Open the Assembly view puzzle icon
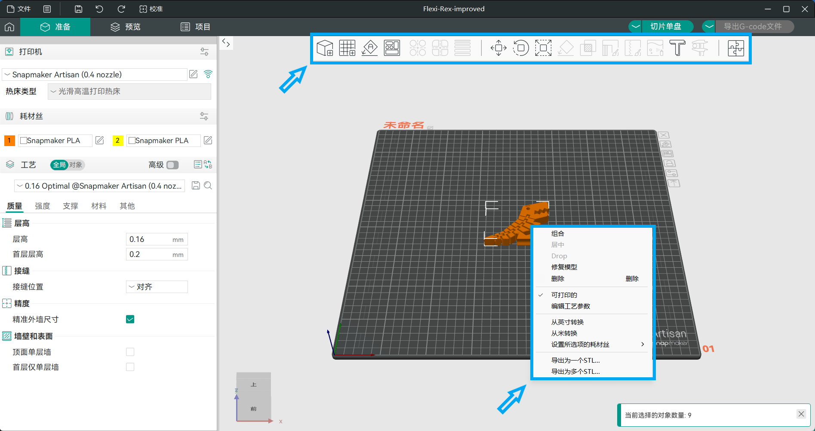 [736, 48]
